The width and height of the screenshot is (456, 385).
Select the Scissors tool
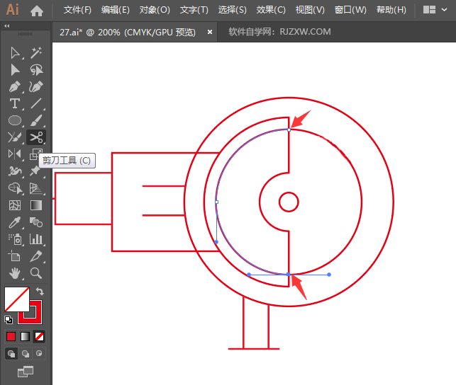[36, 137]
